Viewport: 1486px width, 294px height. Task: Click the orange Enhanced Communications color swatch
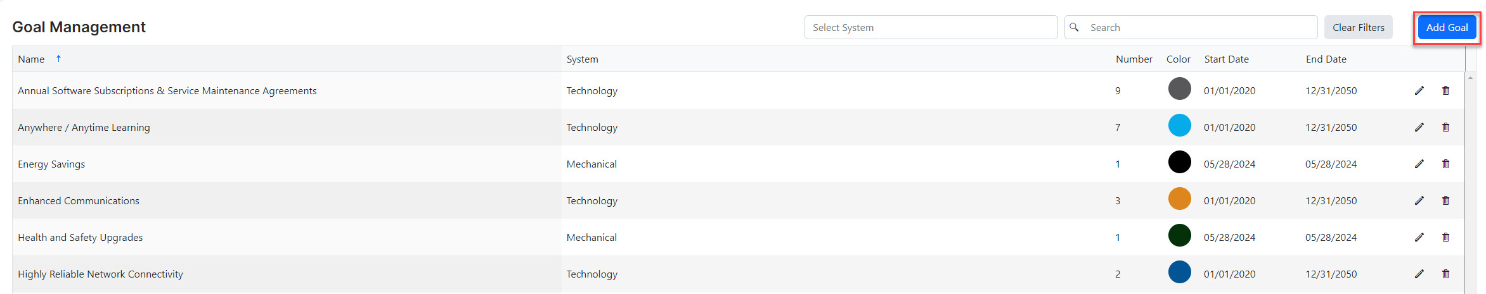click(x=1179, y=199)
